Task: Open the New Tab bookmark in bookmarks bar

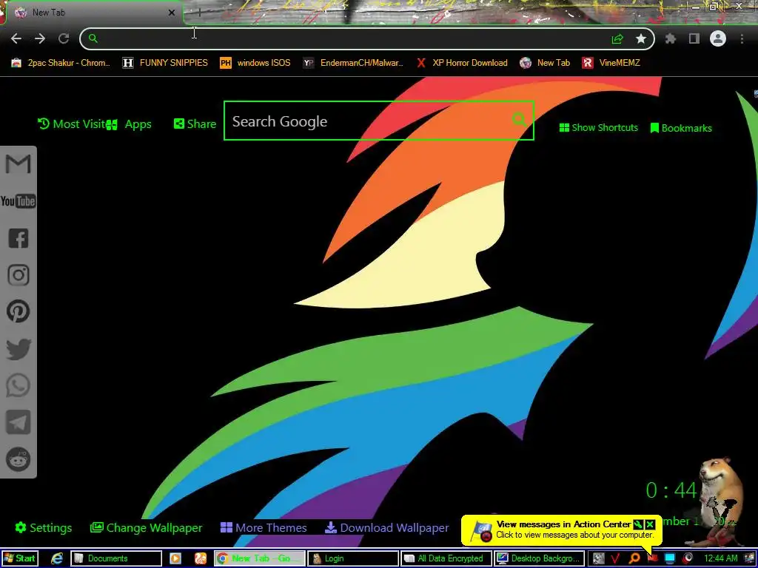Action: point(545,63)
